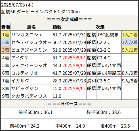Click the 後400m：26.5 value
This screenshot has width=139, height=131.
pyautogui.click(x=115, y=126)
